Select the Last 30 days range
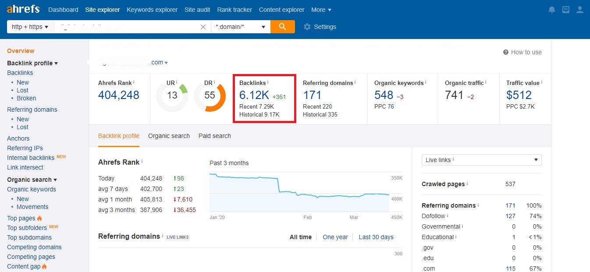Viewport: 590px width, 272px height. (376, 237)
